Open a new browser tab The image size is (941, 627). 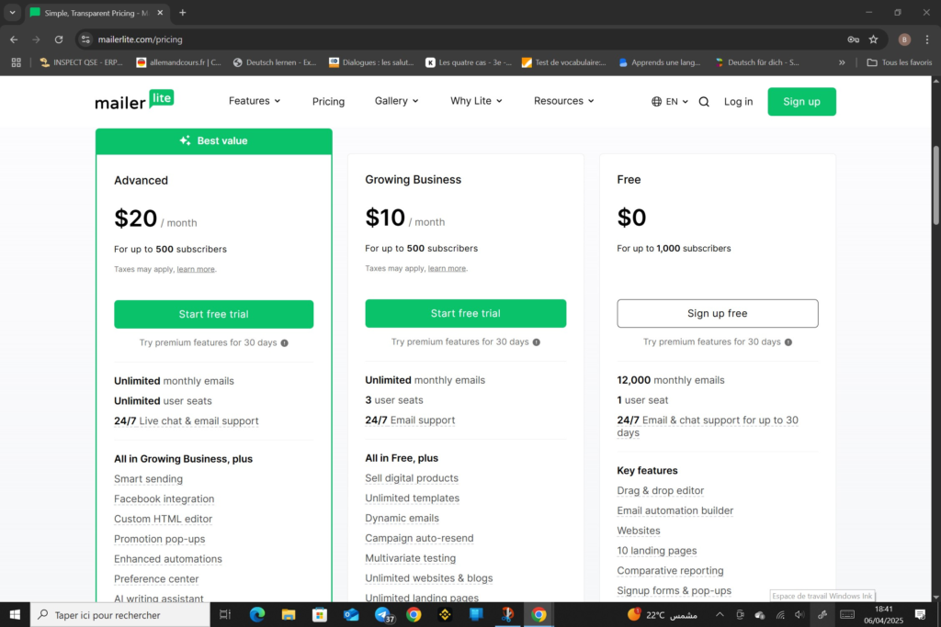[x=183, y=13]
